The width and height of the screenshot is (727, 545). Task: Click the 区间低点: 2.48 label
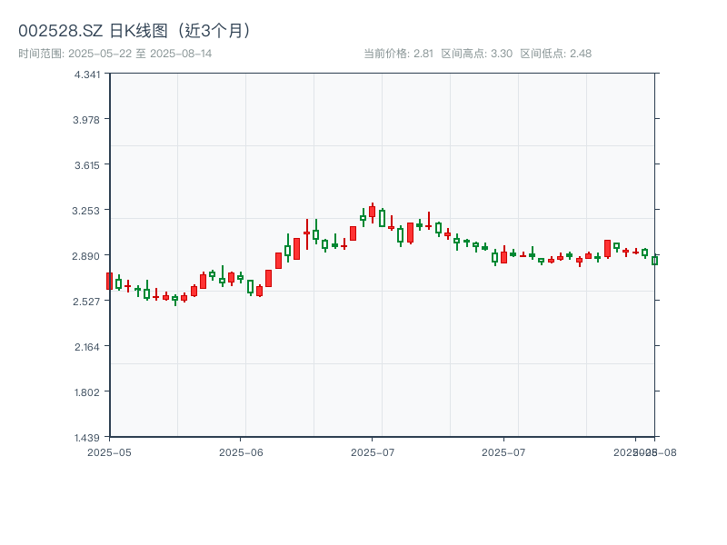(555, 54)
